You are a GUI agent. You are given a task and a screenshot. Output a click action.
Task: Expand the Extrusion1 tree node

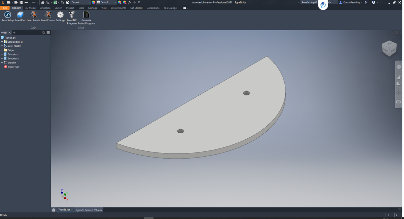point(2,54)
